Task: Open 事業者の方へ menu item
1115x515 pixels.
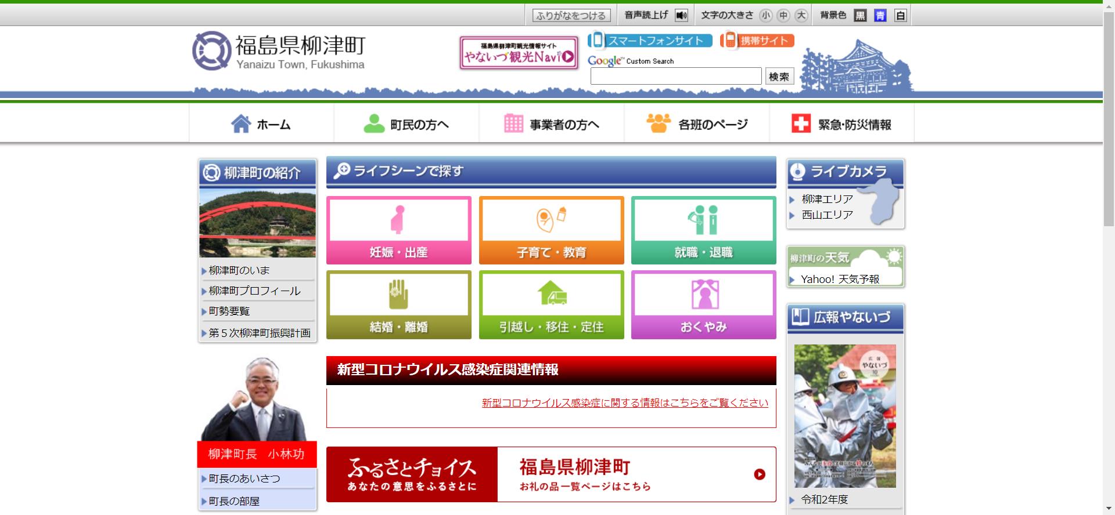Action: coord(552,124)
